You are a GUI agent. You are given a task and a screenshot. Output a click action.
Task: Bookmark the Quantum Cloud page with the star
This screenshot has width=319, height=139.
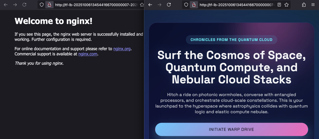[x=286, y=5]
